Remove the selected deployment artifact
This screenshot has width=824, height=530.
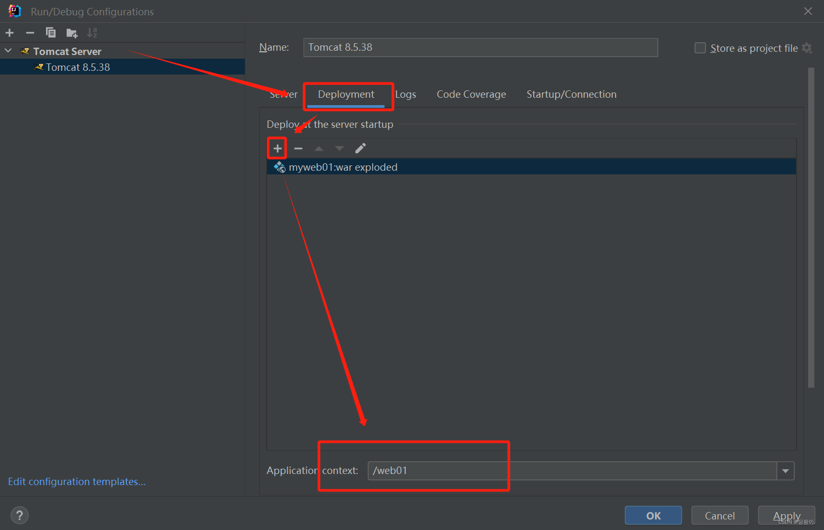(x=298, y=148)
